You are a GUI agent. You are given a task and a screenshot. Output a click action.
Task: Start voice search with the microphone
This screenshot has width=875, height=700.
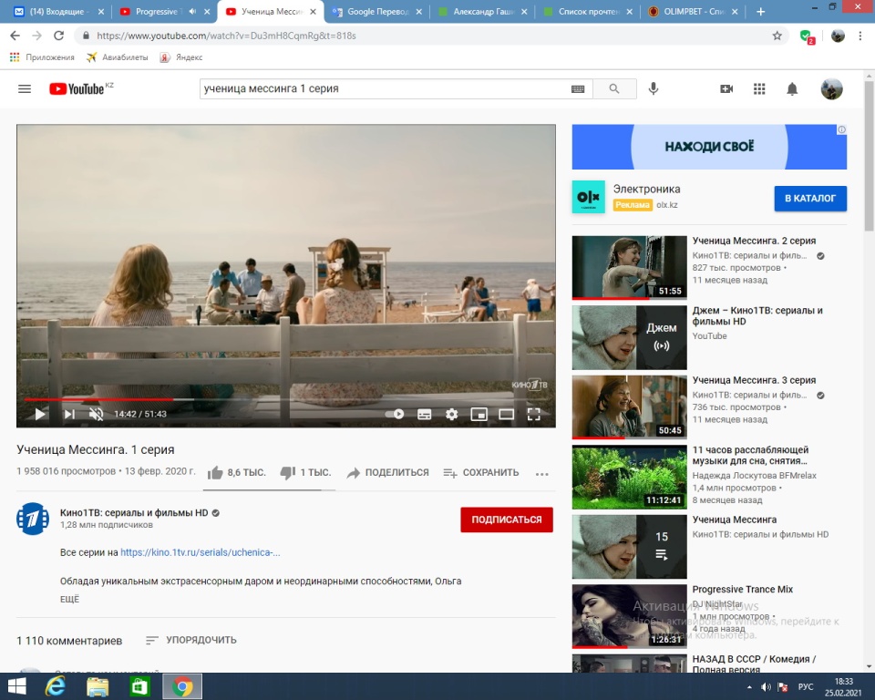tap(654, 88)
